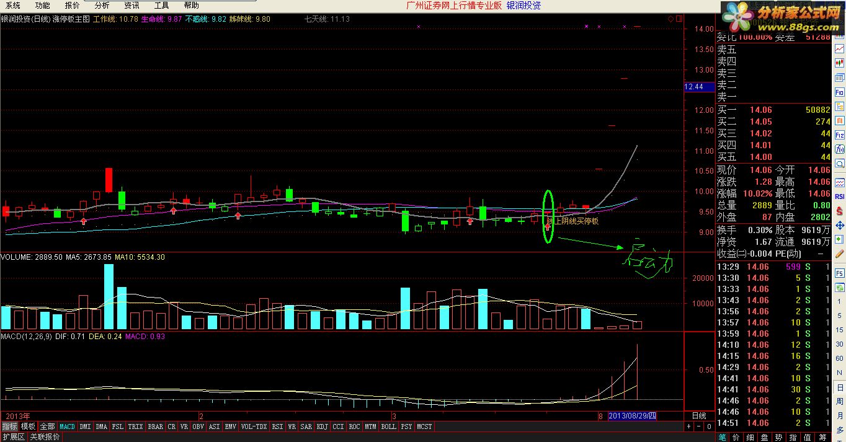The image size is (846, 442).
Task: Open the f(x) formula manager icon
Action: tap(840, 149)
